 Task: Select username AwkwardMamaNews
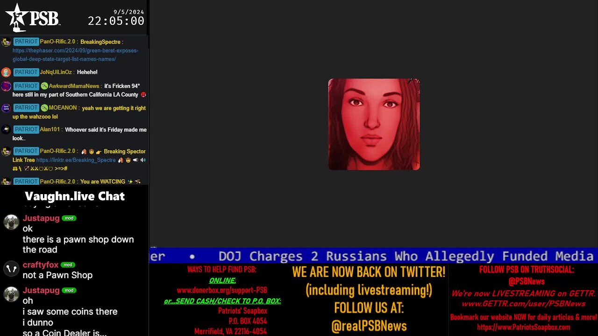[x=74, y=86]
